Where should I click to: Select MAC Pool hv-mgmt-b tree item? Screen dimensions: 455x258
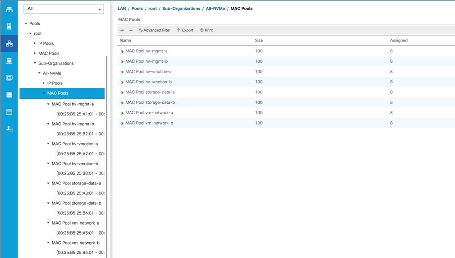tap(73, 124)
